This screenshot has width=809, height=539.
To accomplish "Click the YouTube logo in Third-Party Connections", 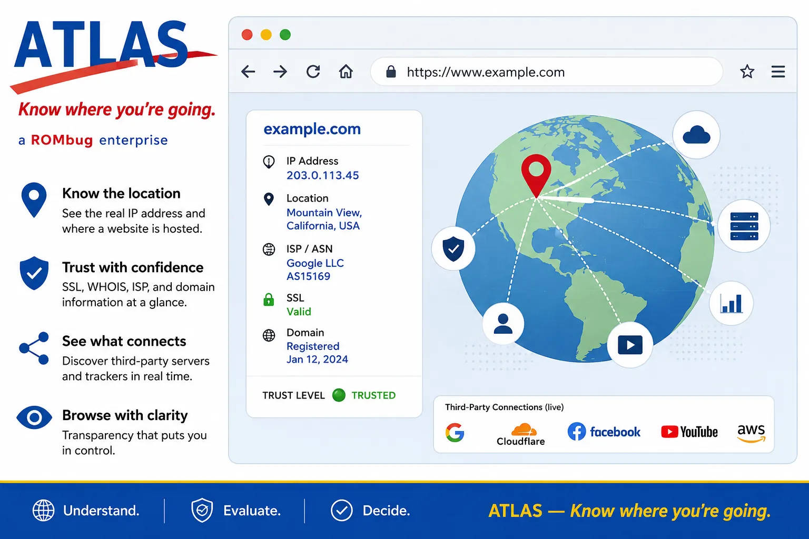I will click(x=689, y=432).
